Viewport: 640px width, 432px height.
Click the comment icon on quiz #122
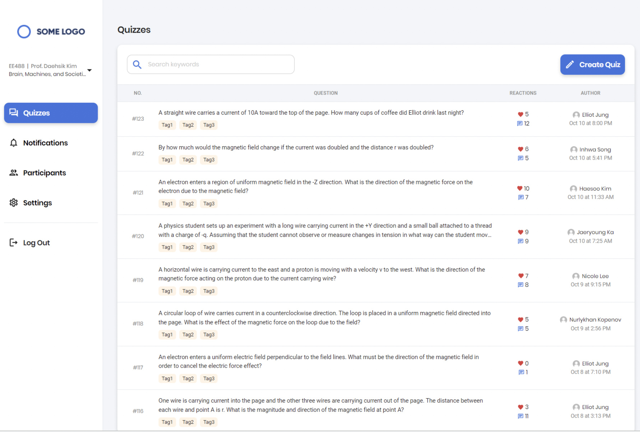coord(520,158)
